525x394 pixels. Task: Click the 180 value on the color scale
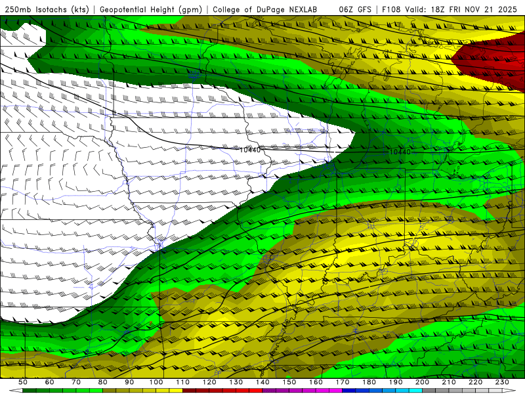[x=369, y=382]
